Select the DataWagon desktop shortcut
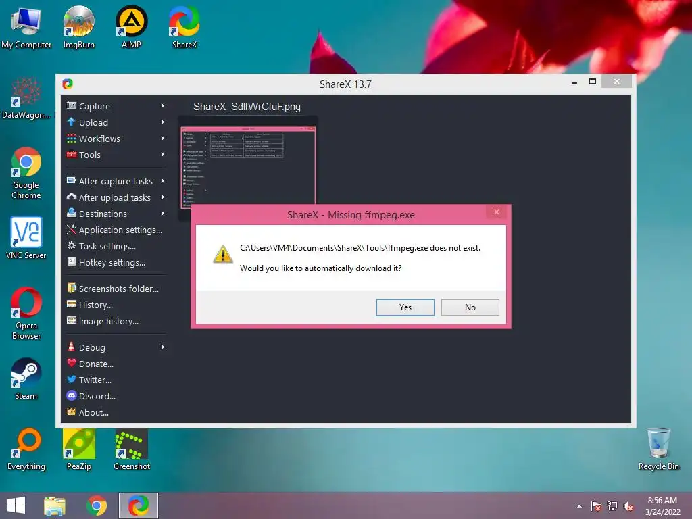This screenshot has width=692, height=519. click(26, 98)
